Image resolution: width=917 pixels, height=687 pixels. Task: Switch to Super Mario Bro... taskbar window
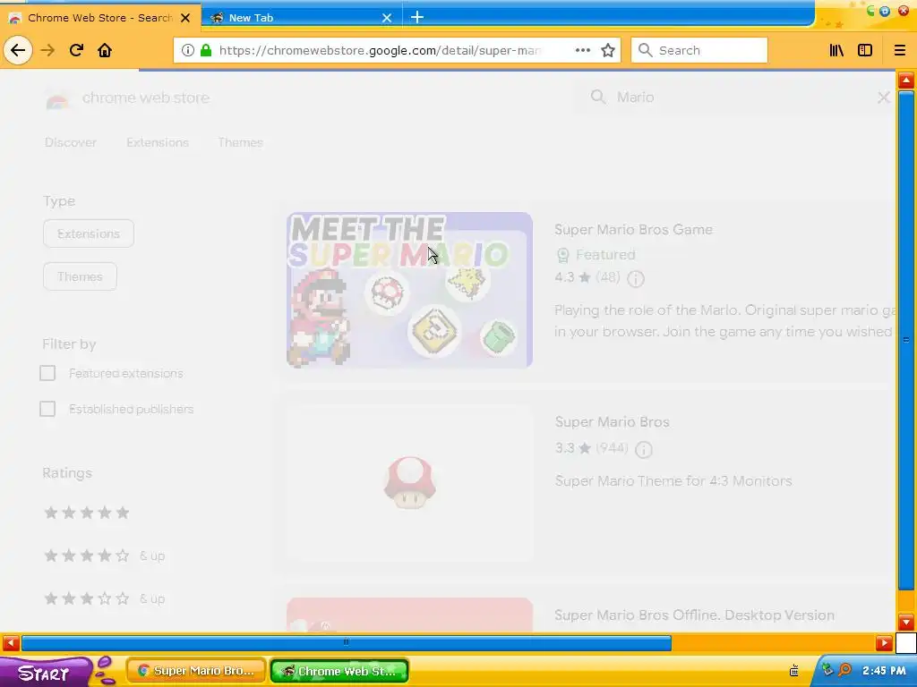(196, 671)
